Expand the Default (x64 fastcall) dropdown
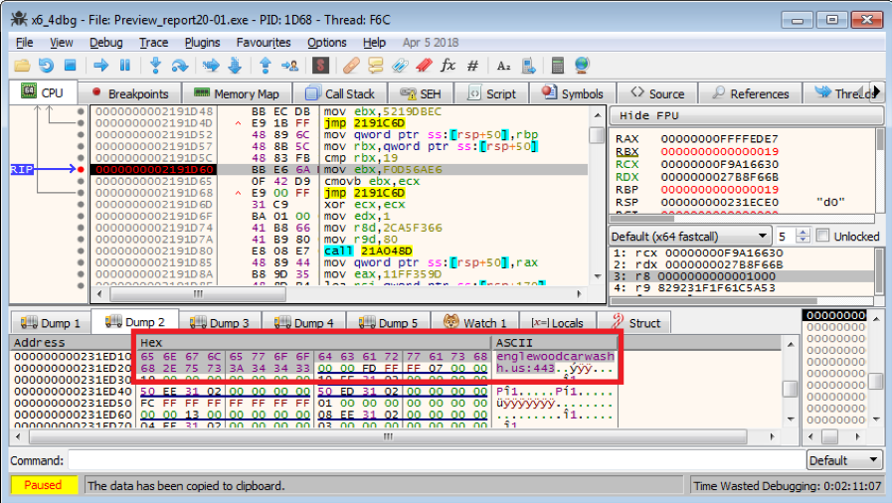The width and height of the screenshot is (892, 503). coord(761,237)
